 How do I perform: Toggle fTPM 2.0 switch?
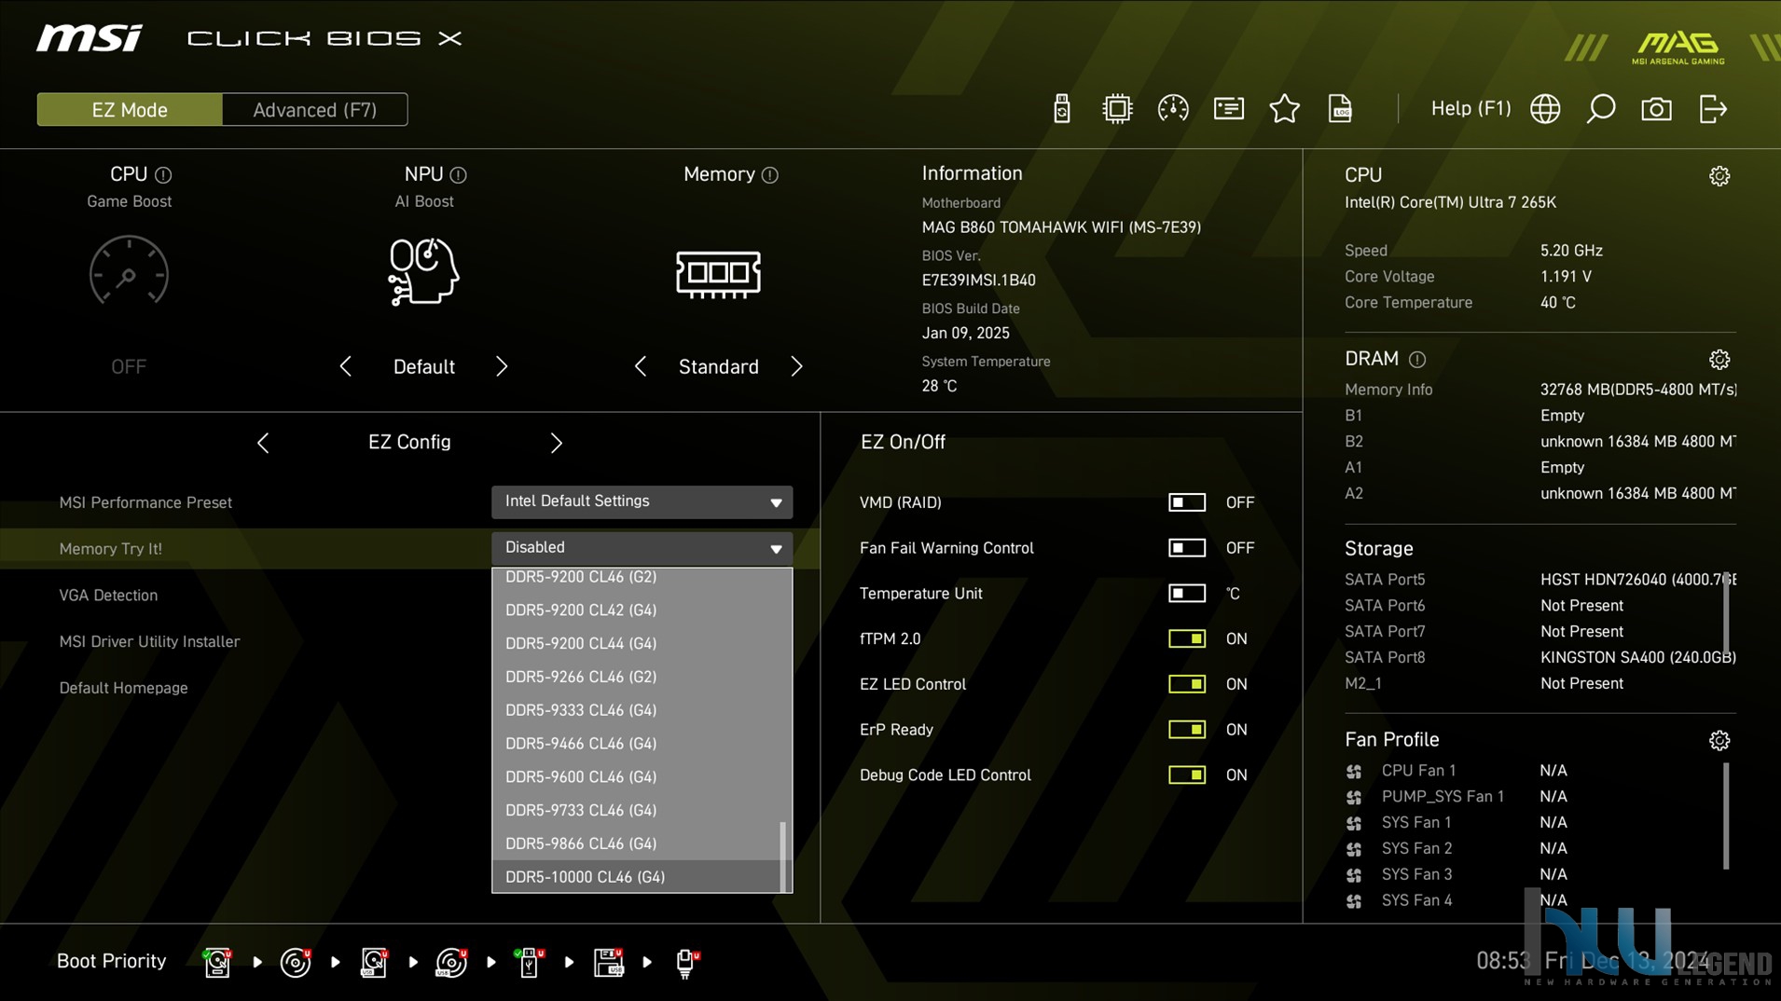1186,638
